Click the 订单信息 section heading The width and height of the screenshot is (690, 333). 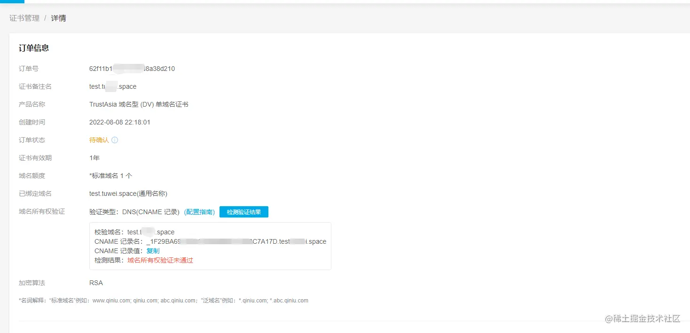[x=34, y=48]
